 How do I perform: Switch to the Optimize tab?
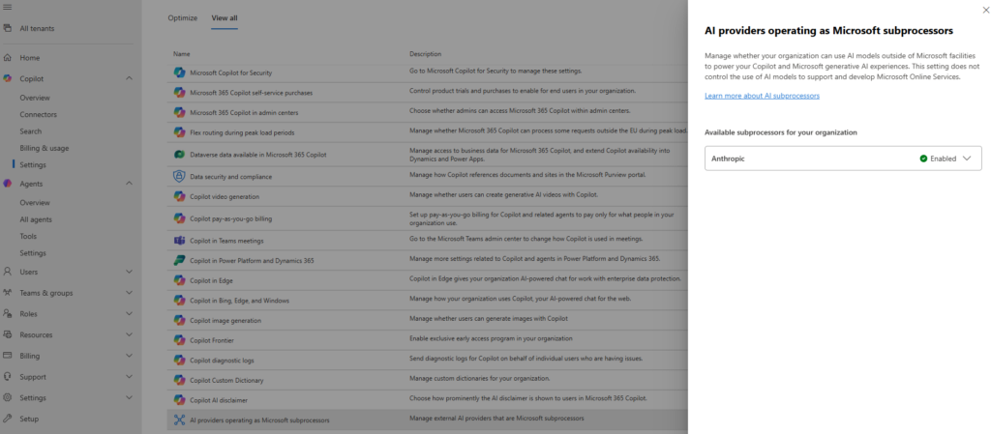(183, 18)
